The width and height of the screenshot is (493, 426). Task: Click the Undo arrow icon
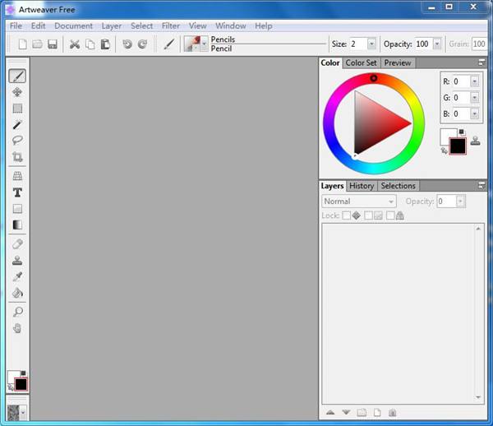click(127, 44)
